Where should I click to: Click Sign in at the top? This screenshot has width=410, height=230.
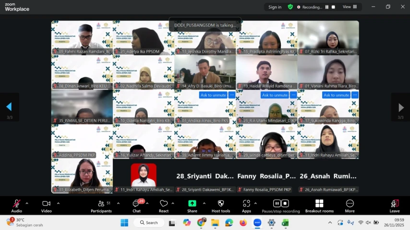(x=275, y=7)
